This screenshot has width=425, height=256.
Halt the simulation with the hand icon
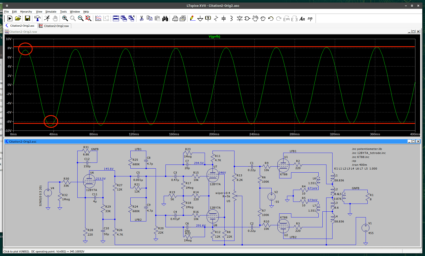point(55,18)
